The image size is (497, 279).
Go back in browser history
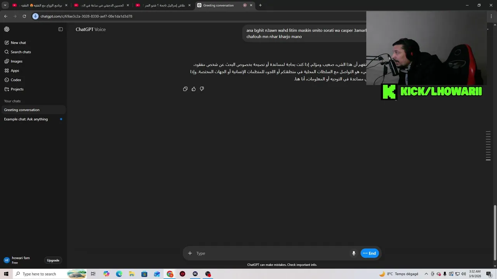click(5, 16)
